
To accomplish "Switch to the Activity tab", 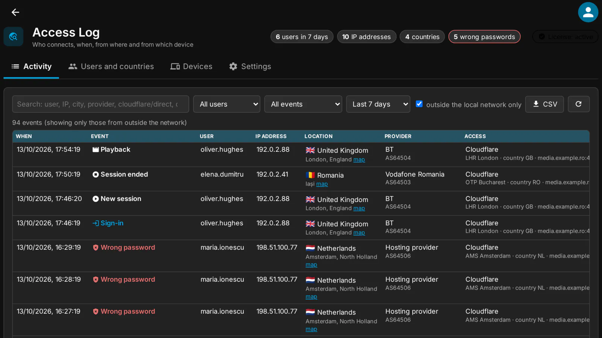I will point(31,66).
